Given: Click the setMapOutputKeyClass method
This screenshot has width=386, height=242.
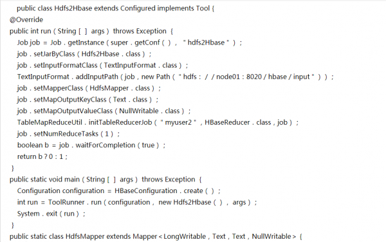Looking at the screenshot, I should point(70,100).
